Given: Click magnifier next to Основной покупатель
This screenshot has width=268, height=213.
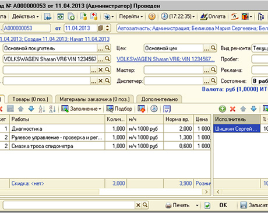Looking at the screenshot, I should [107, 48].
